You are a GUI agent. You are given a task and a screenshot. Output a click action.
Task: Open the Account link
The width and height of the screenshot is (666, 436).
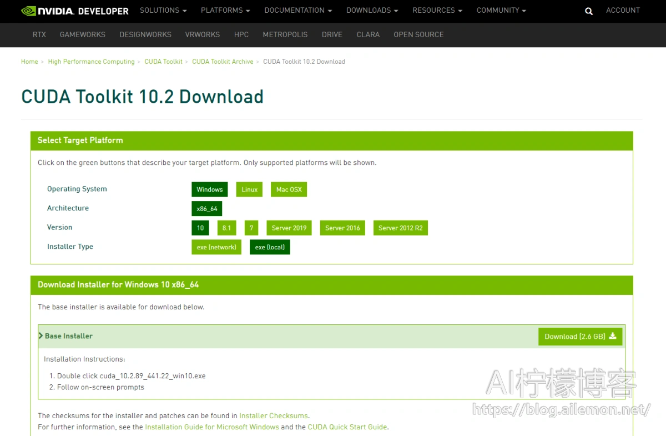(x=623, y=11)
